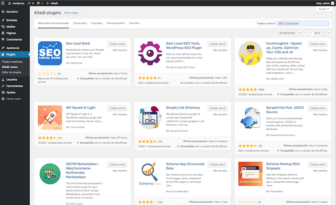This screenshot has width=336, height=205.
Task: Open the wordpress site home icon
Action: (9, 3)
